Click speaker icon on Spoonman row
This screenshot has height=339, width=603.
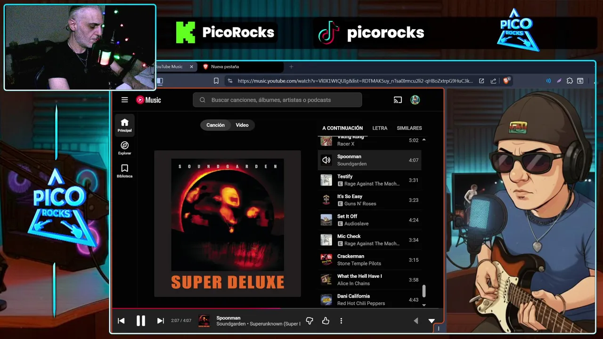pyautogui.click(x=326, y=160)
